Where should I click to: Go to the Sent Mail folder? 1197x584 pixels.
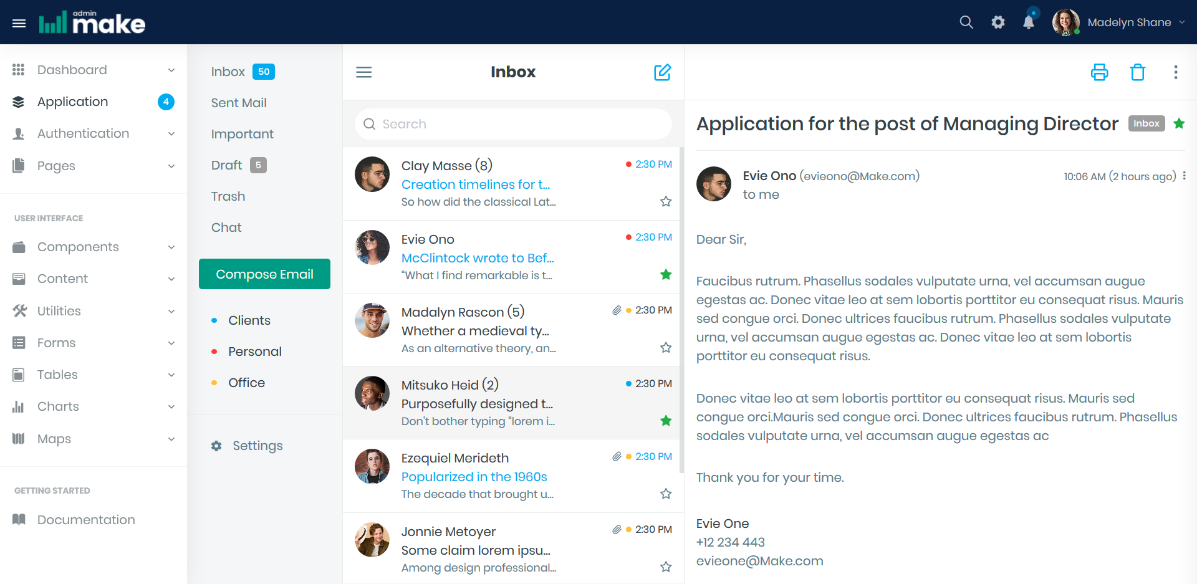click(x=239, y=103)
